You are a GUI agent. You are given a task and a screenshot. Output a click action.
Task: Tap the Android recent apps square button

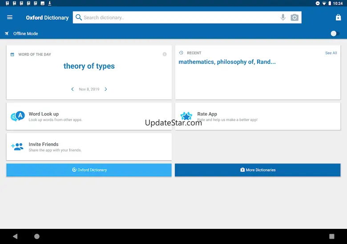point(331,236)
